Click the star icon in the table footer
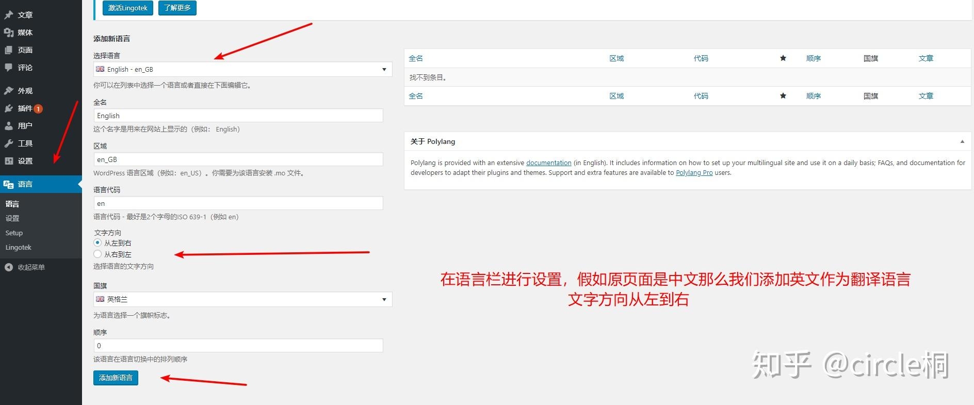 coord(783,96)
